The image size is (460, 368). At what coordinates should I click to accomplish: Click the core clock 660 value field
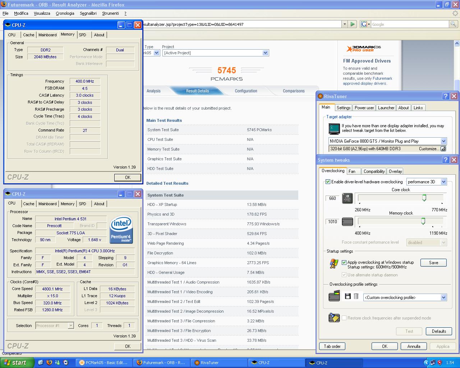coord(332,198)
